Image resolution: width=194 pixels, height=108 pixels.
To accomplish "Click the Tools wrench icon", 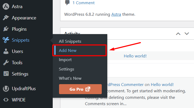I will [x=6, y=63].
